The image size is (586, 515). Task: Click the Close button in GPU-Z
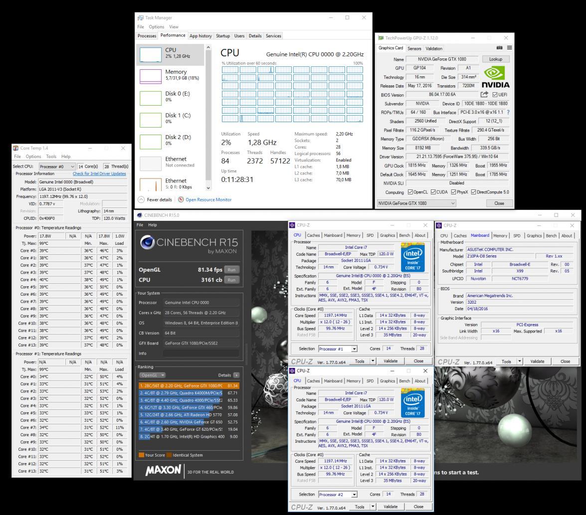click(499, 203)
